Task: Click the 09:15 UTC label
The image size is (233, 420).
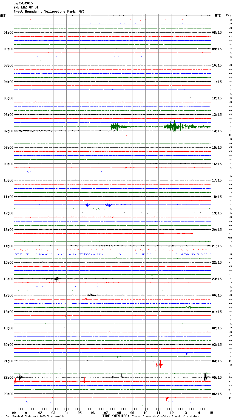Action: (x=217, y=49)
